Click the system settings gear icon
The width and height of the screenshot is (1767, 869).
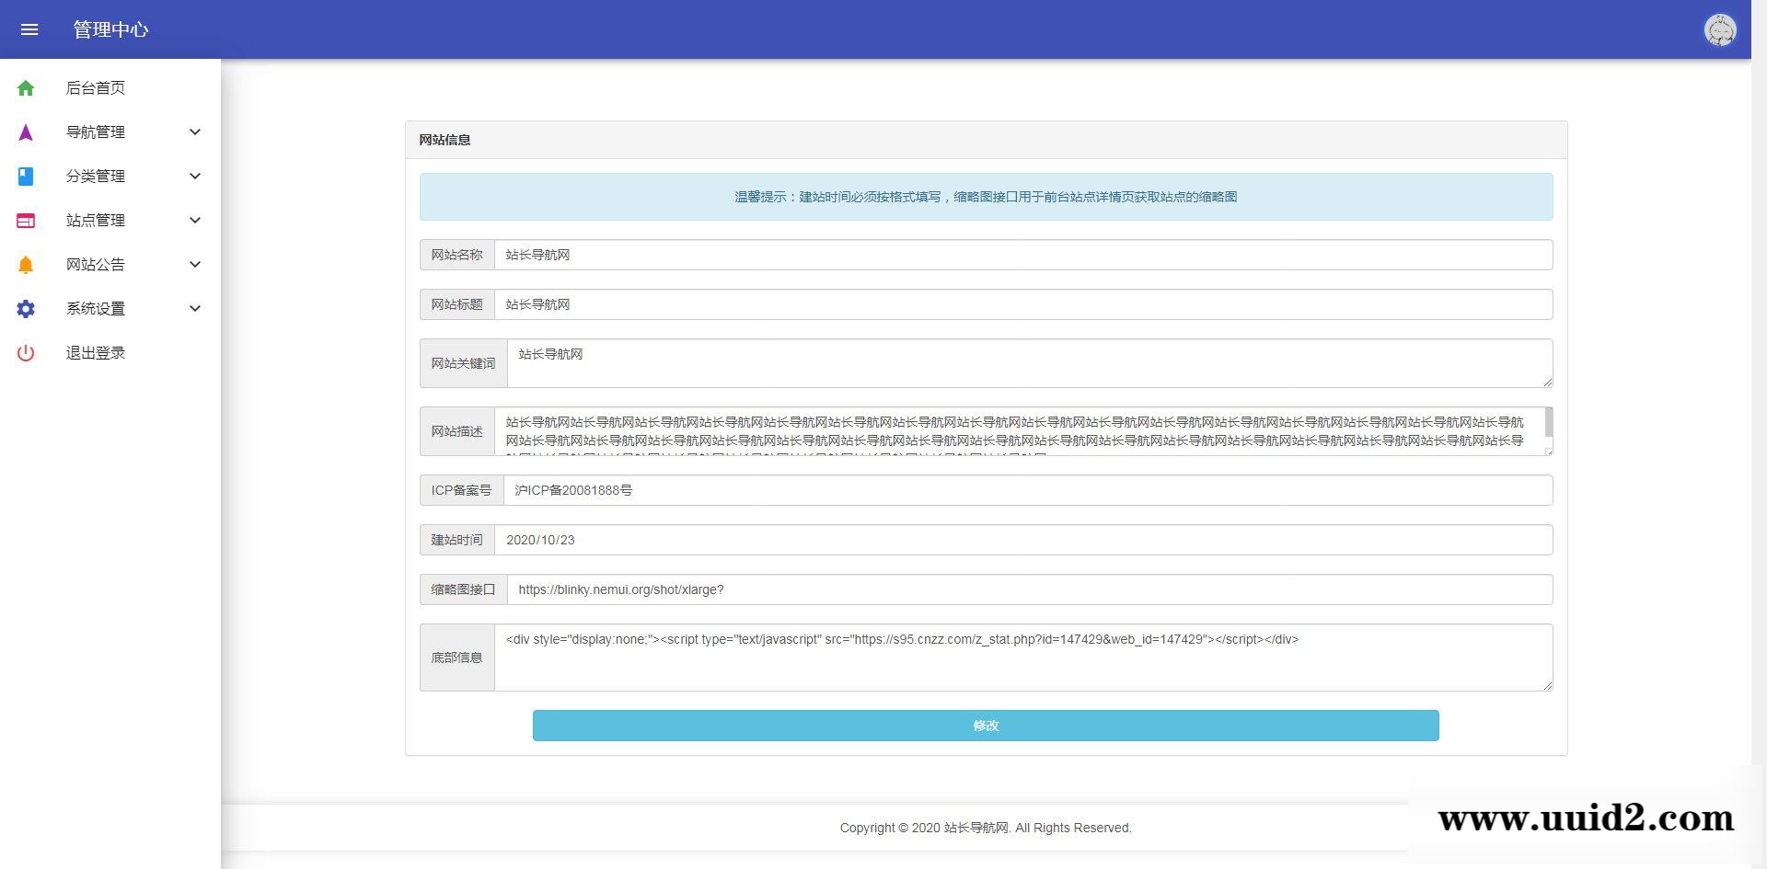point(26,309)
